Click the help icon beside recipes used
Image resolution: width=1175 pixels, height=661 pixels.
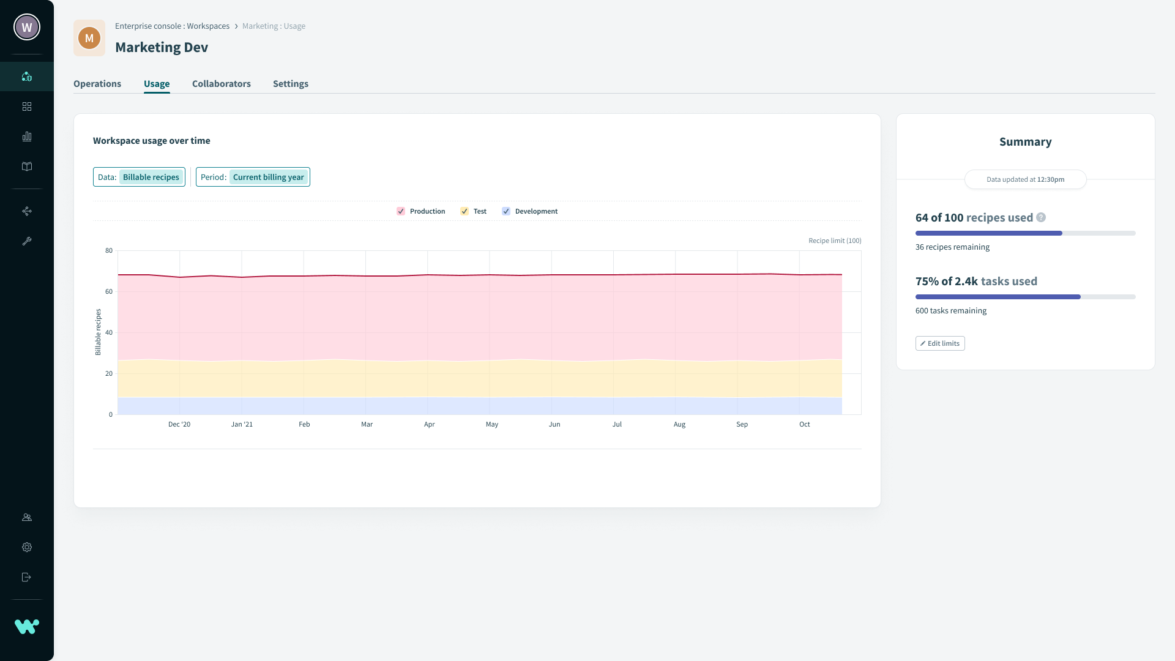click(1041, 217)
